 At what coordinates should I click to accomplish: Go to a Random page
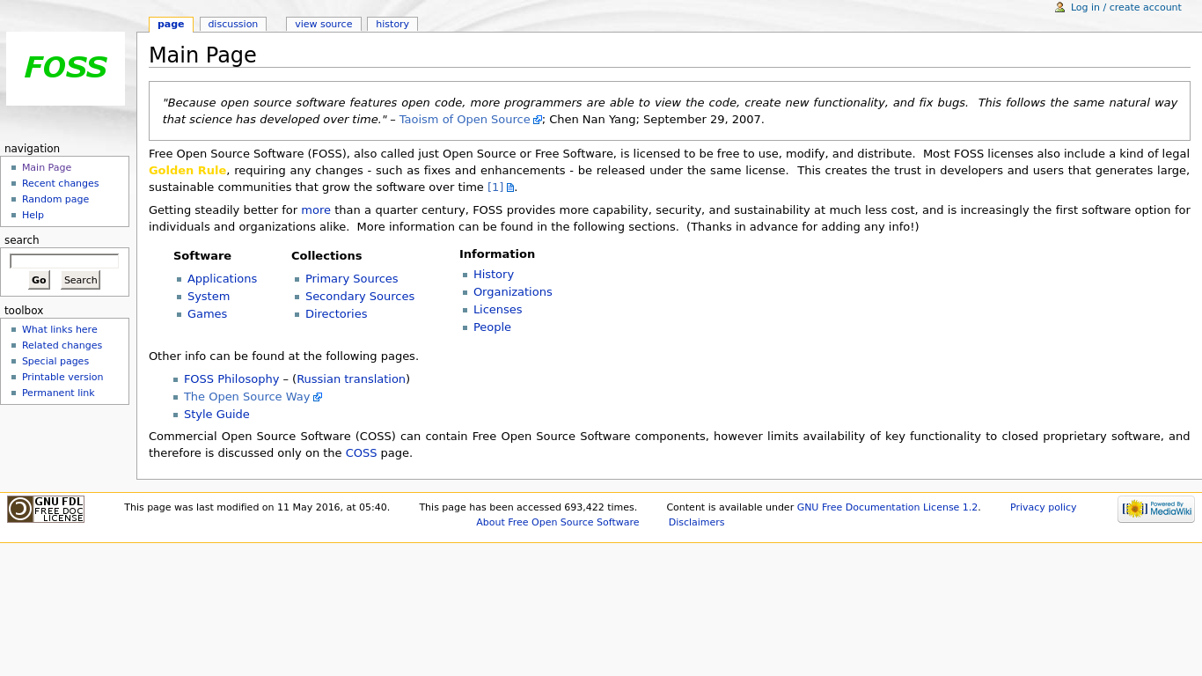pyautogui.click(x=55, y=199)
